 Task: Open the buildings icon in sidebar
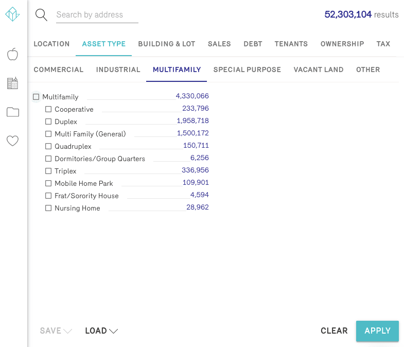[12, 83]
